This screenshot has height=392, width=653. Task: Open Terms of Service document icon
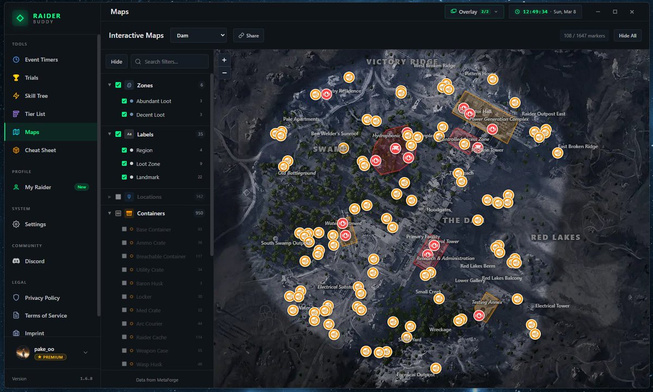coord(16,315)
